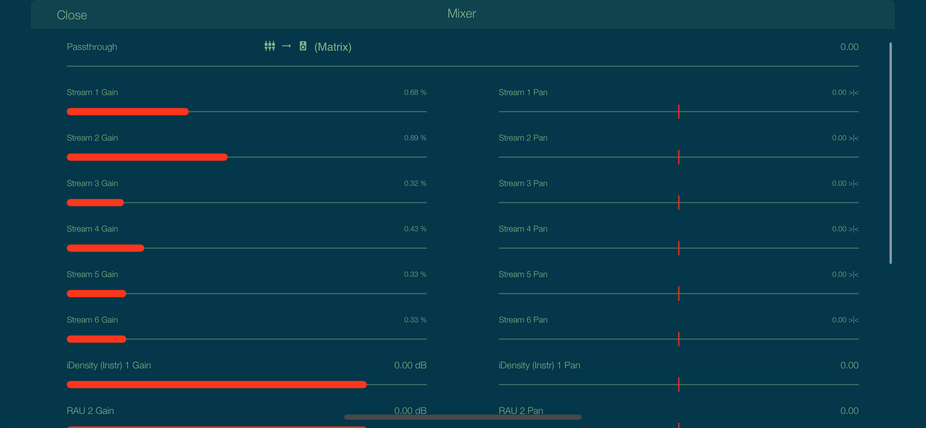Screen dimensions: 926x428
Task: Click the Passthrough level slider line
Action: (x=463, y=66)
